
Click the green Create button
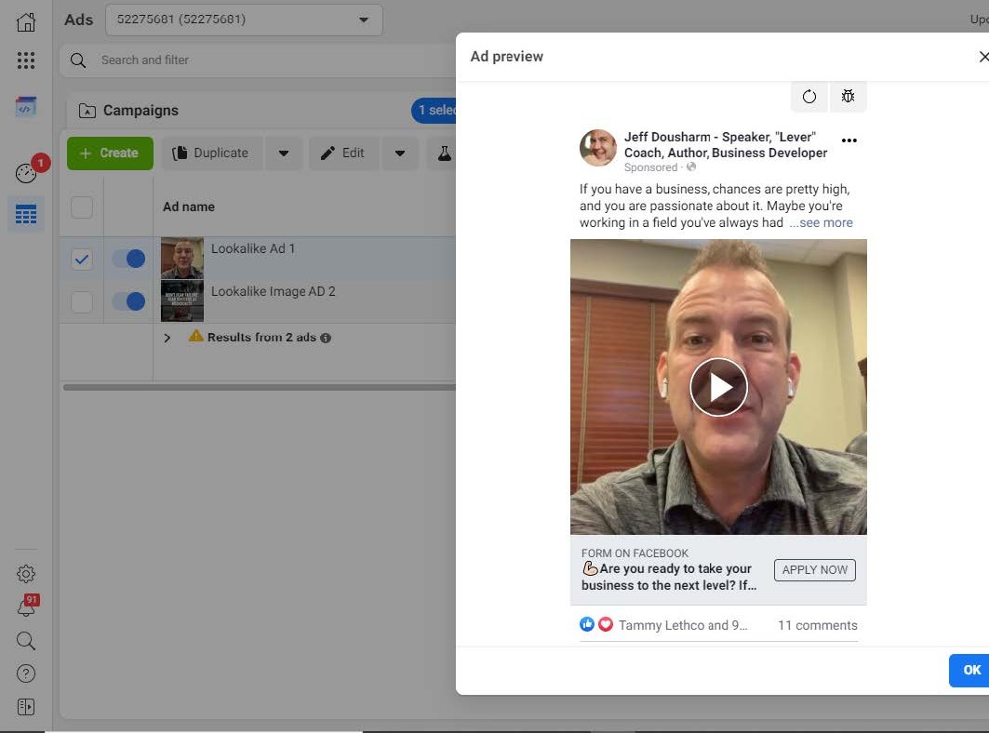[109, 153]
